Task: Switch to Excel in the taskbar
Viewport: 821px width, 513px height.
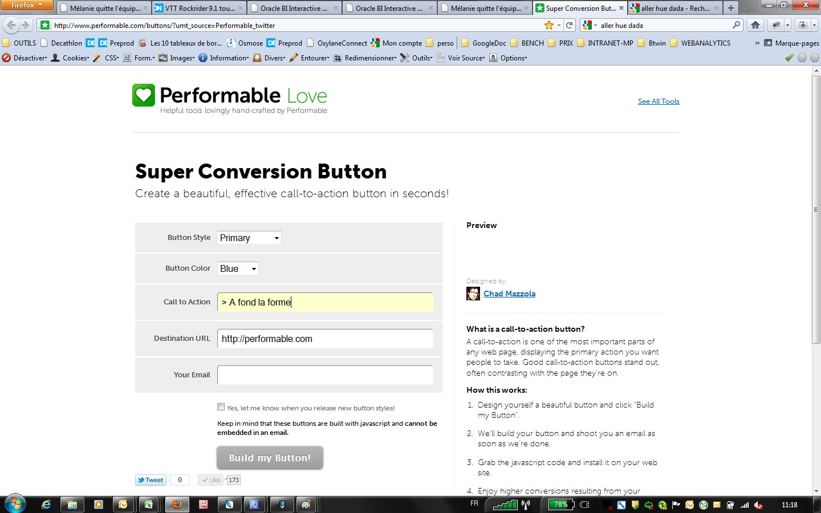Action: [148, 504]
